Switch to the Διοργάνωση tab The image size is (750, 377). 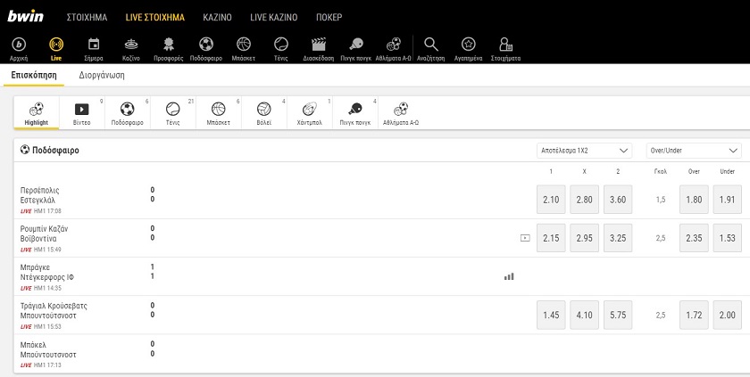[102, 76]
